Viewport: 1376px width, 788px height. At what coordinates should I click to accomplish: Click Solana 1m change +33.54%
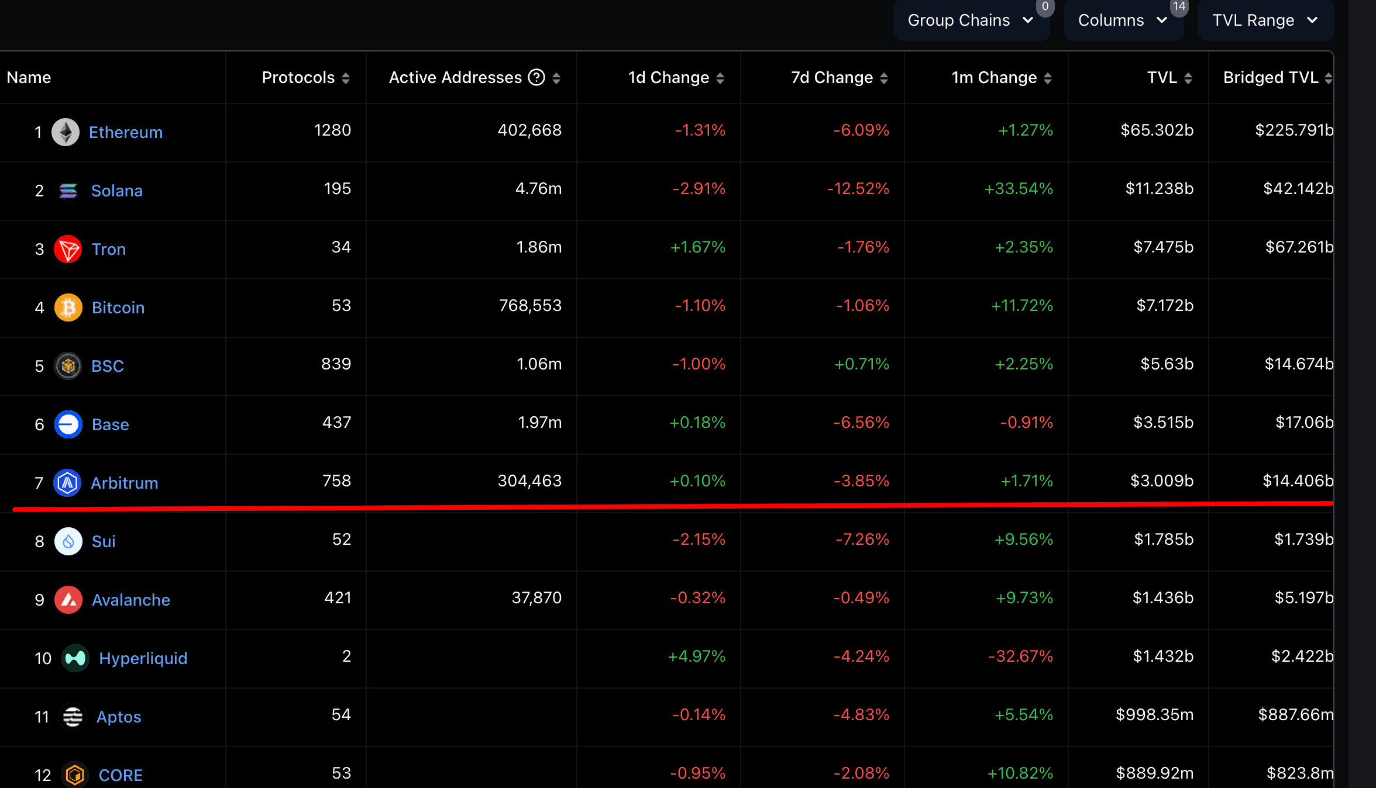[x=1019, y=188]
